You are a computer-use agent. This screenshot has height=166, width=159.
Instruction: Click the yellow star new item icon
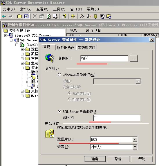tap(73, 16)
